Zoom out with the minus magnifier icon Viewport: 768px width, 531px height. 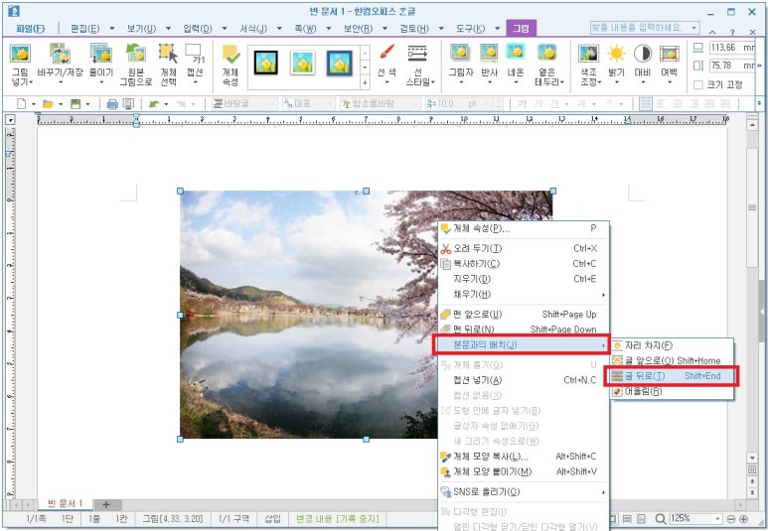[x=731, y=519]
